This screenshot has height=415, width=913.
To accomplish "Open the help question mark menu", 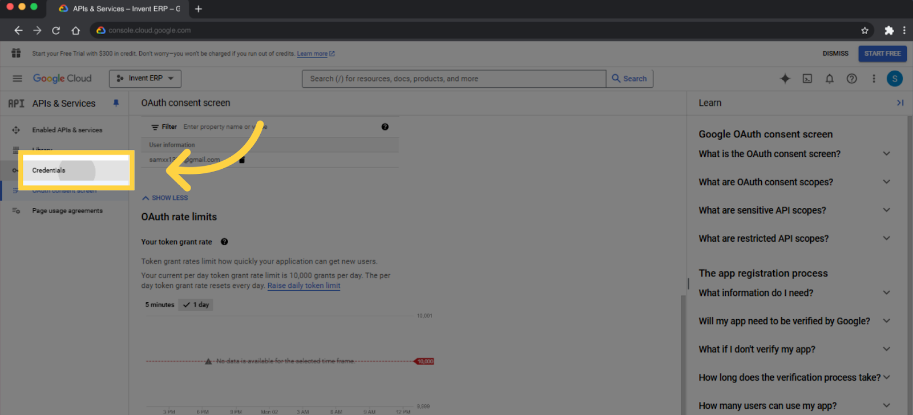I will [852, 79].
